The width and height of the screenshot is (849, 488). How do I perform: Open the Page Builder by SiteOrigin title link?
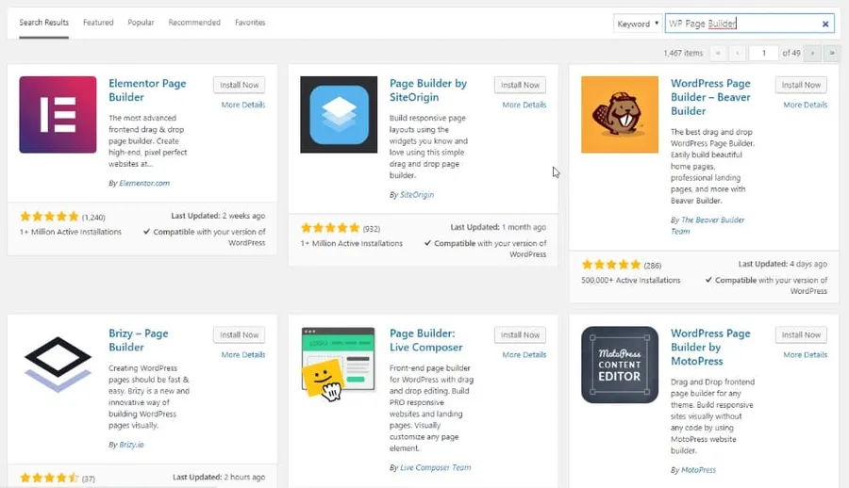point(428,90)
